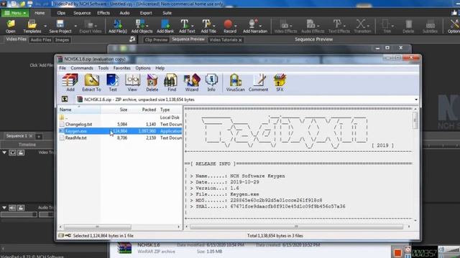Select Keygen.exe row in archive list
The image size is (460, 258).
point(120,131)
